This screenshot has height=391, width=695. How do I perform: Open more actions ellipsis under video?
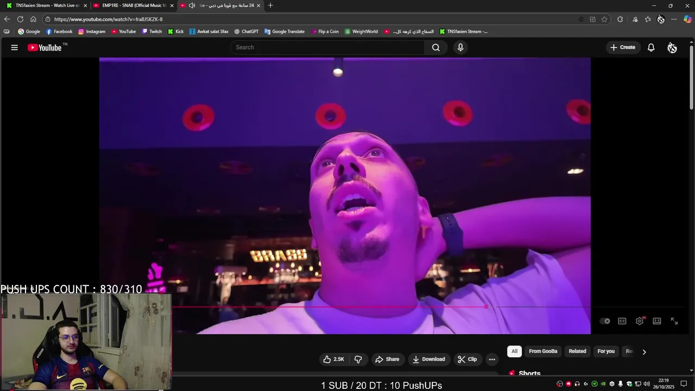pyautogui.click(x=492, y=359)
